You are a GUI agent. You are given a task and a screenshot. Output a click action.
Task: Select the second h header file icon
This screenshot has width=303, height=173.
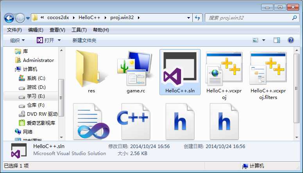click(x=224, y=121)
